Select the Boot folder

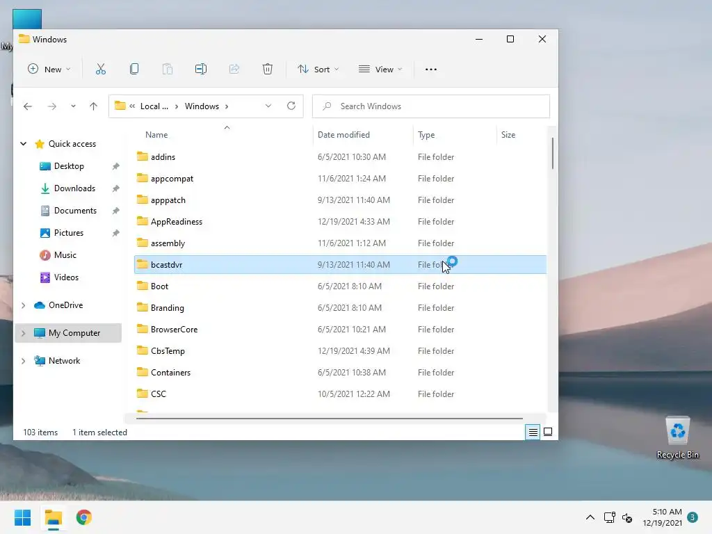point(341,286)
